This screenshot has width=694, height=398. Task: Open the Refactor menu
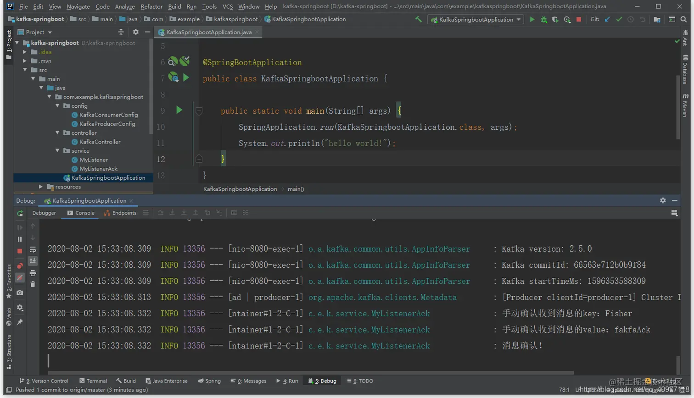tap(151, 6)
